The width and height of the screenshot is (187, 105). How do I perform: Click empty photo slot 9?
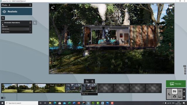tap(137, 88)
